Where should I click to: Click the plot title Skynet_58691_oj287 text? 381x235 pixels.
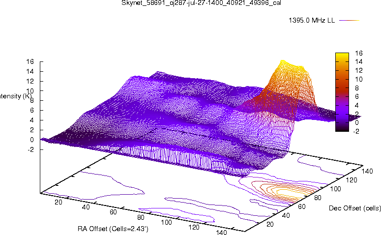pos(201,2)
